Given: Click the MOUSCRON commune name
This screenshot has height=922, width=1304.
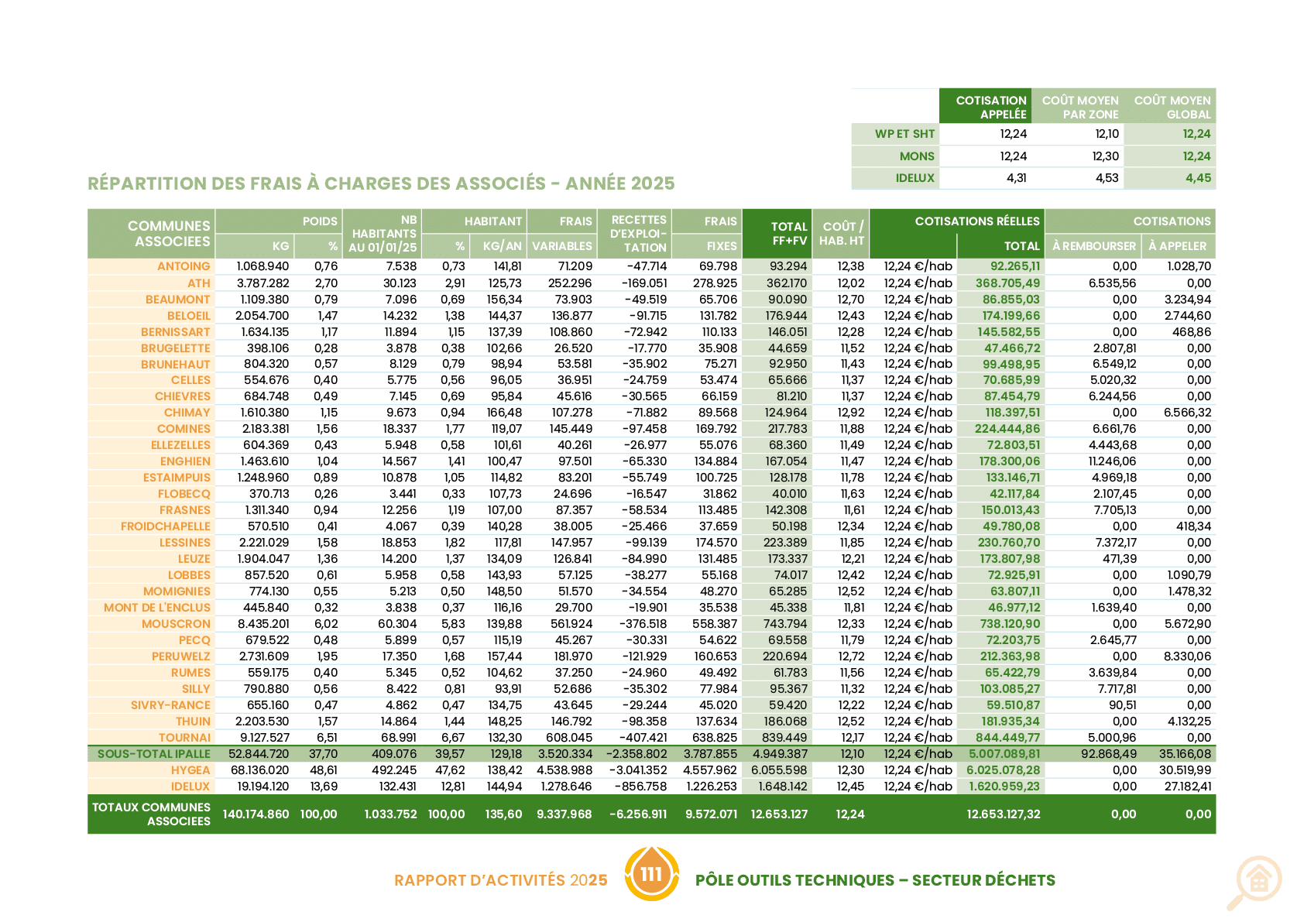Looking at the screenshot, I should [176, 624].
